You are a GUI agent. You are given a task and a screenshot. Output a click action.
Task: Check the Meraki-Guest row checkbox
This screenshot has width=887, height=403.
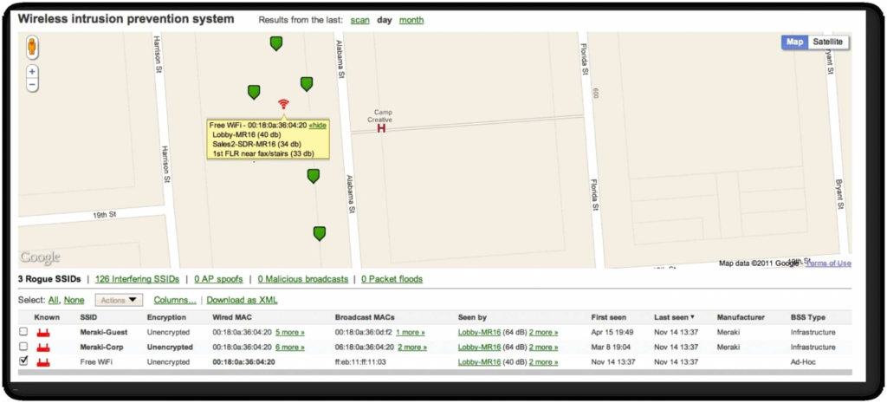(23, 333)
